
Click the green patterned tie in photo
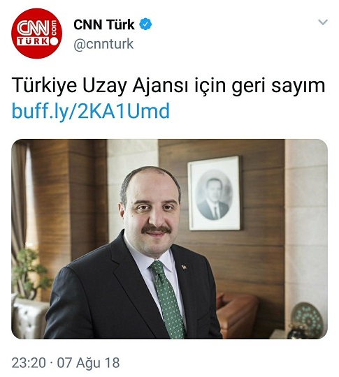coord(168,300)
